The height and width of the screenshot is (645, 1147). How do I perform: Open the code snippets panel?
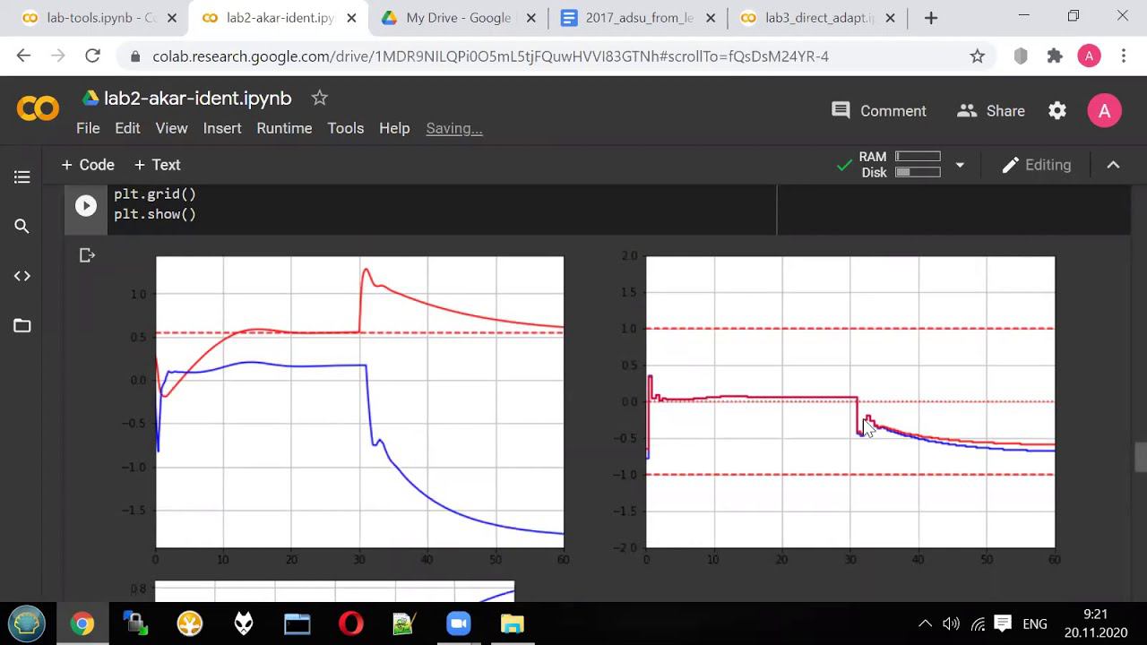coord(22,276)
